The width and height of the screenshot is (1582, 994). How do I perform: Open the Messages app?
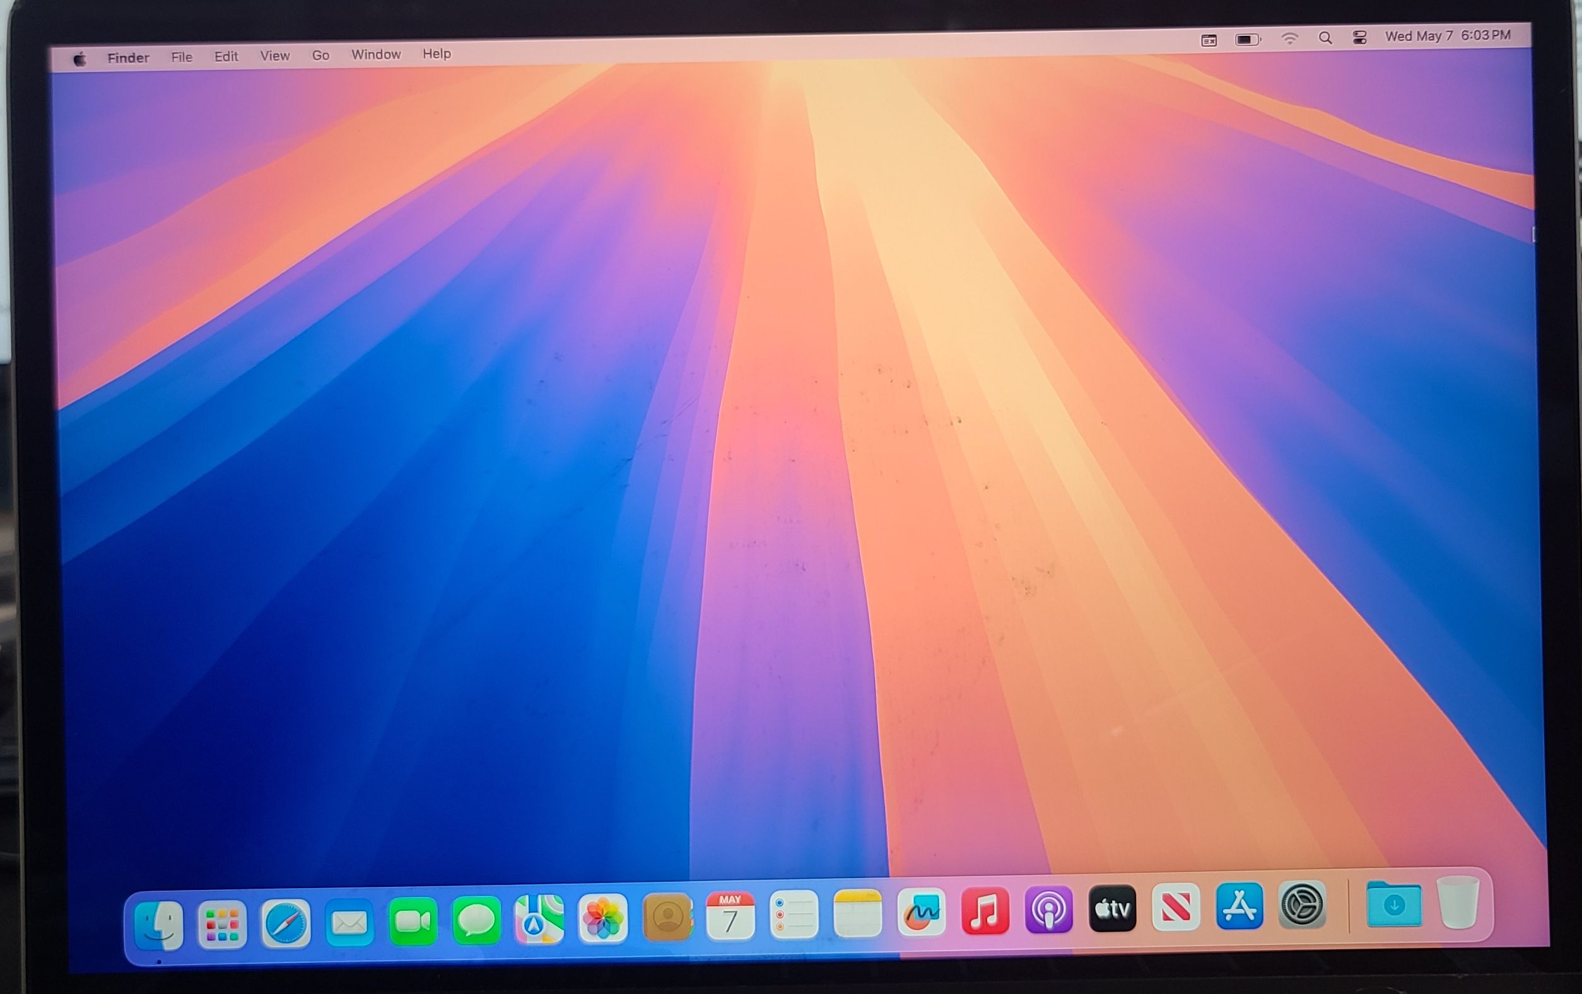[476, 920]
